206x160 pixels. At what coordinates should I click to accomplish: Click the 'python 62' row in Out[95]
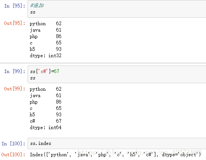45,24
